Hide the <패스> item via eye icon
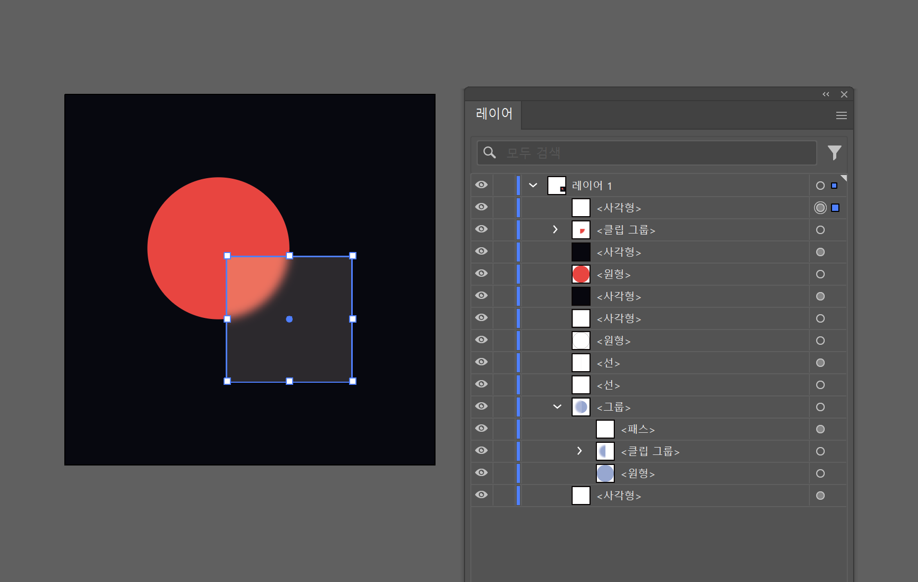Image resolution: width=918 pixels, height=582 pixels. click(481, 429)
